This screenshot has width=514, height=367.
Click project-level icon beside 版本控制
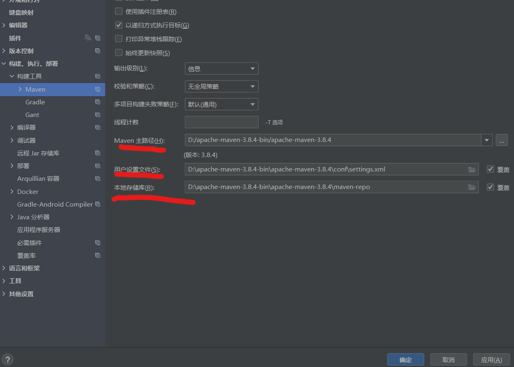click(98, 51)
